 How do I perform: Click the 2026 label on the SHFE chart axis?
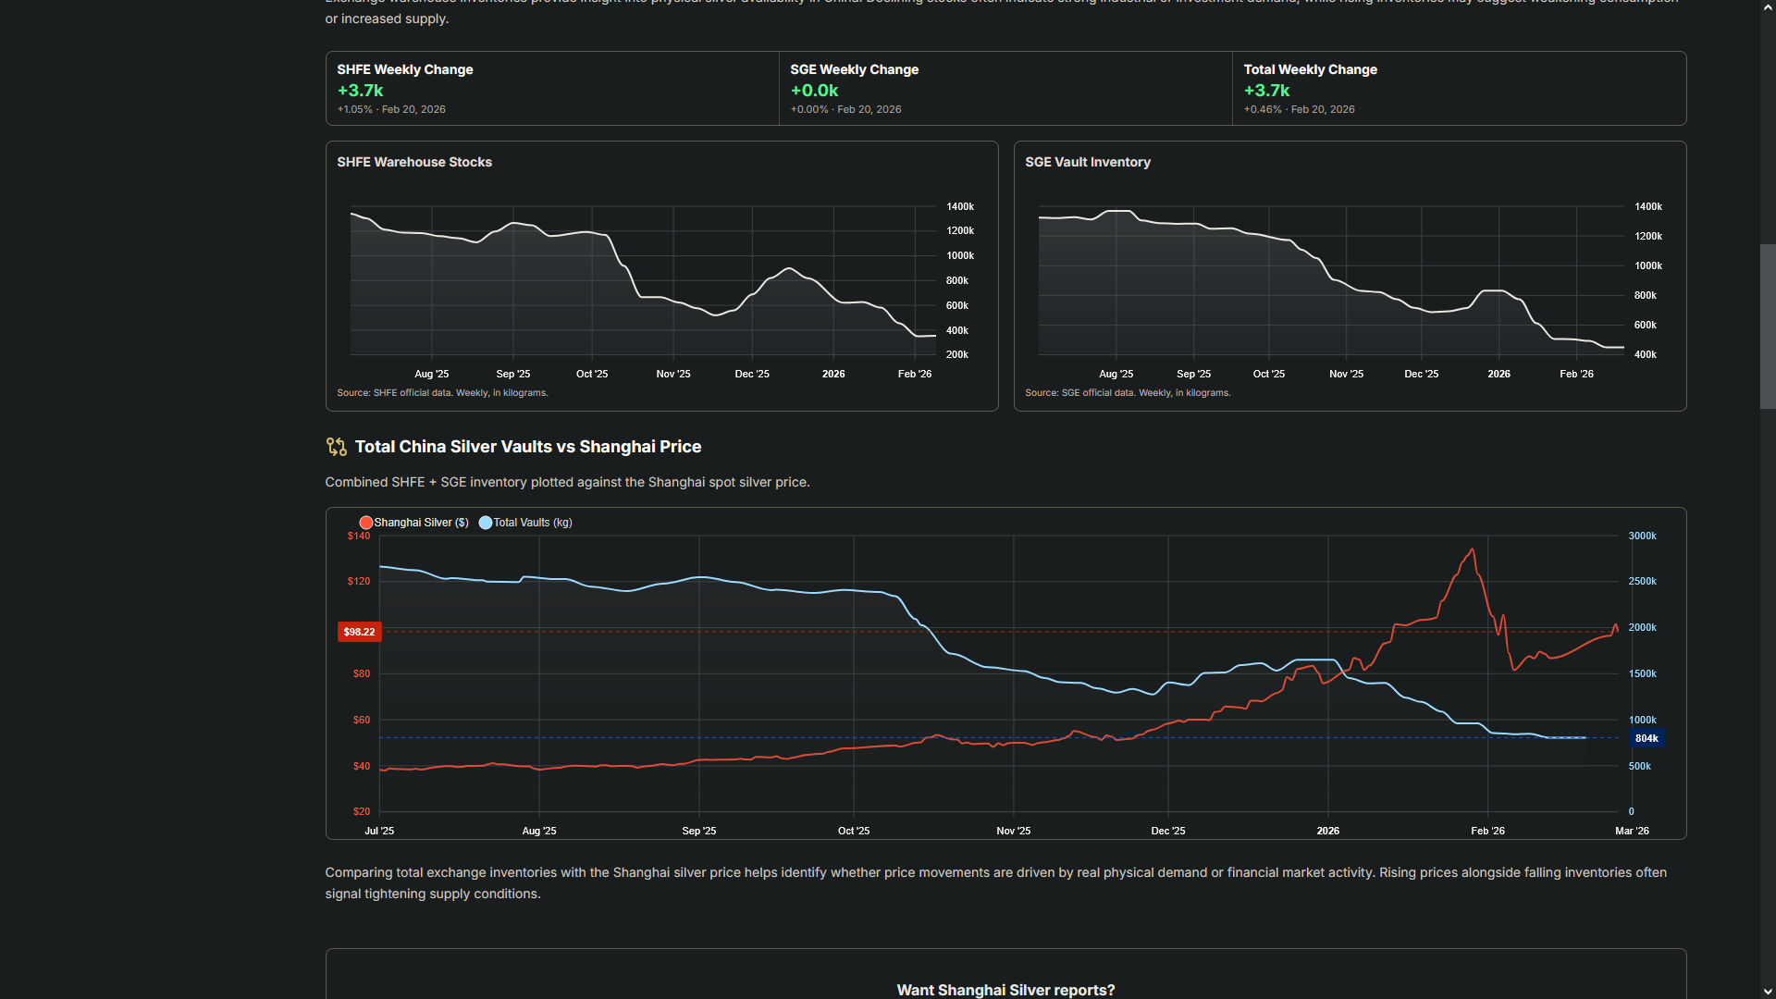click(832, 374)
